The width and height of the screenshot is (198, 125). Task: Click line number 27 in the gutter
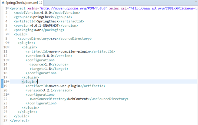(5, 120)
